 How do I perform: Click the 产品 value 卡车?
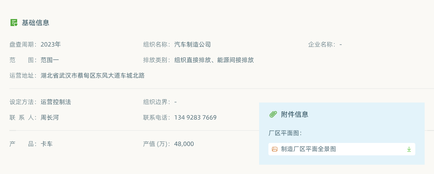(x=46, y=144)
